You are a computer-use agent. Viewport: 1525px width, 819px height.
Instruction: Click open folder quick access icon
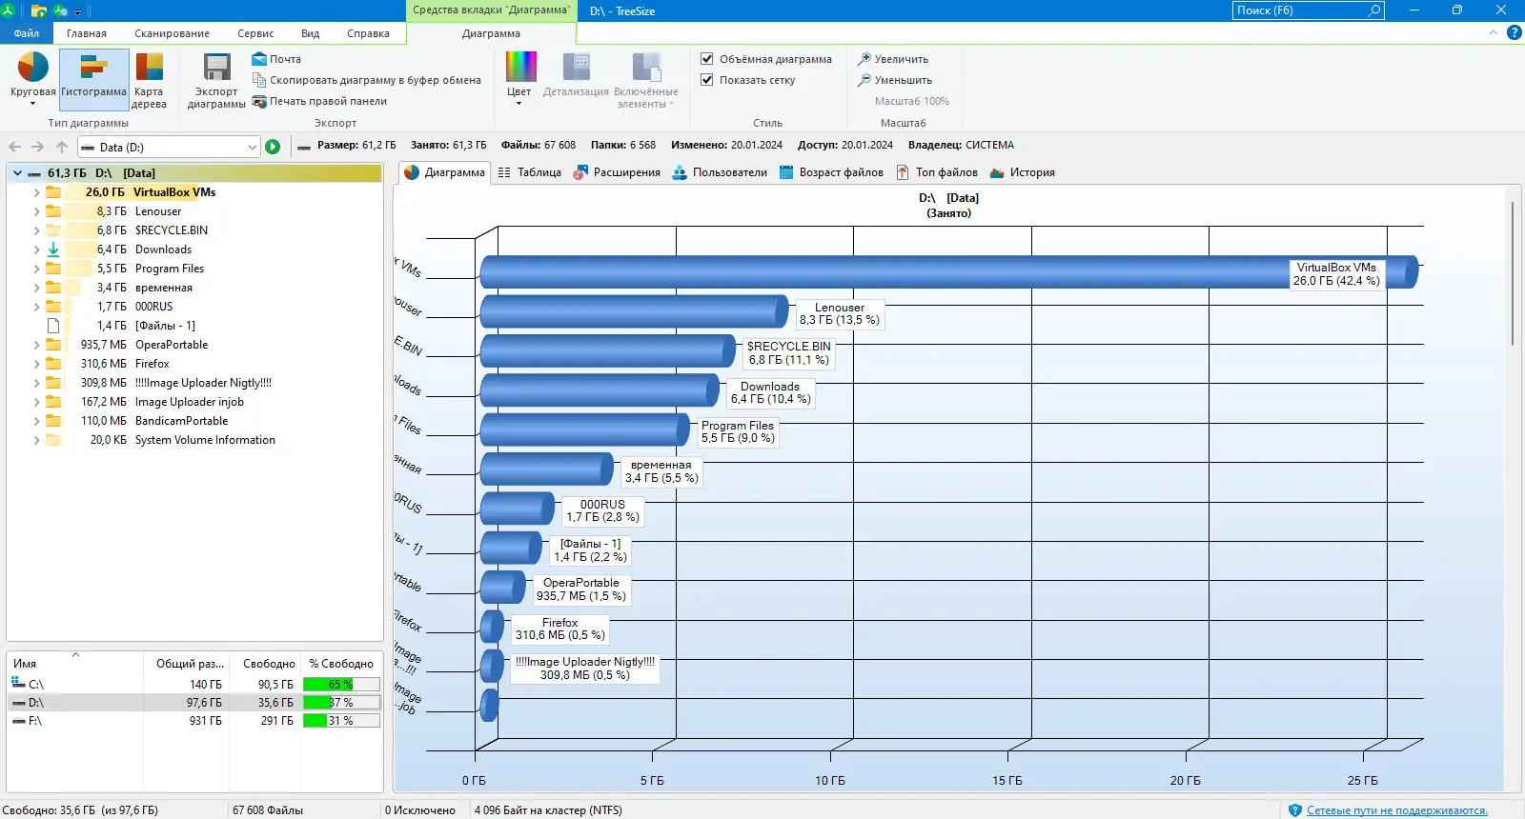click(39, 10)
